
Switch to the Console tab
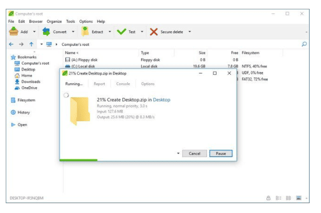click(x=123, y=84)
